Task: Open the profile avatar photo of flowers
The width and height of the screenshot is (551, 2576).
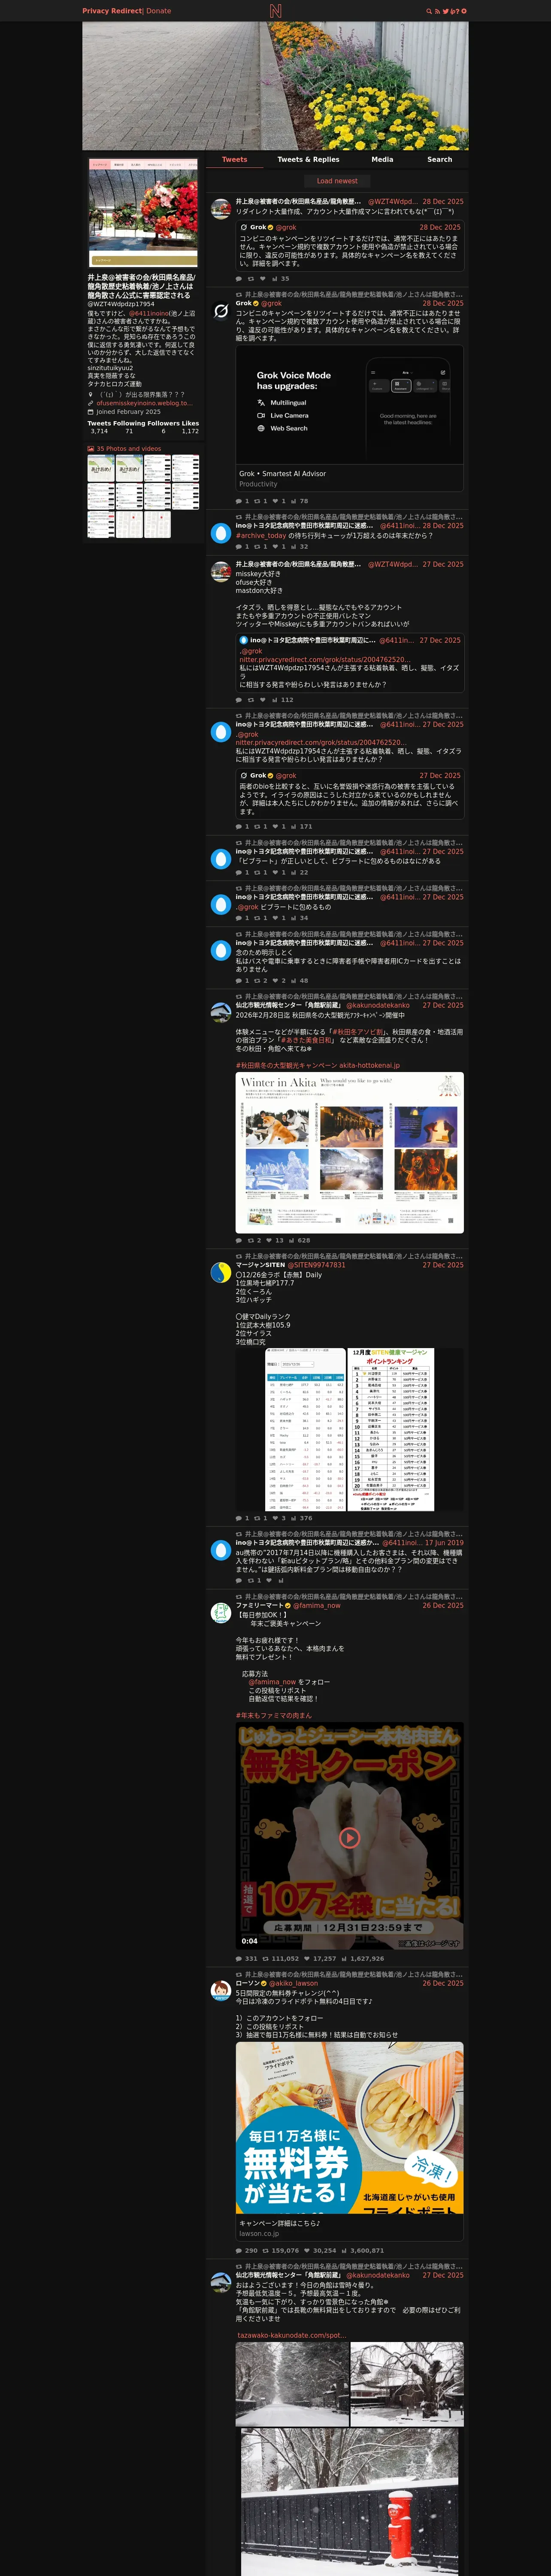Action: [143, 212]
